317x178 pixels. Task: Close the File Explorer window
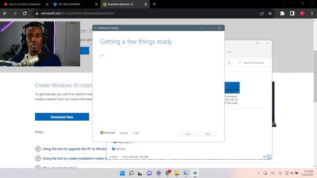pyautogui.click(x=267, y=43)
